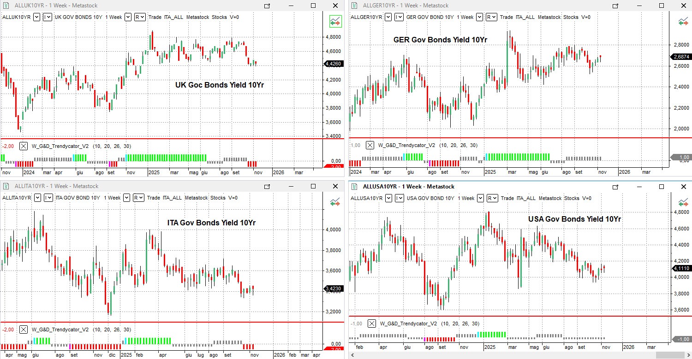Toggle the Trendycator X box in GER chart

click(370, 145)
